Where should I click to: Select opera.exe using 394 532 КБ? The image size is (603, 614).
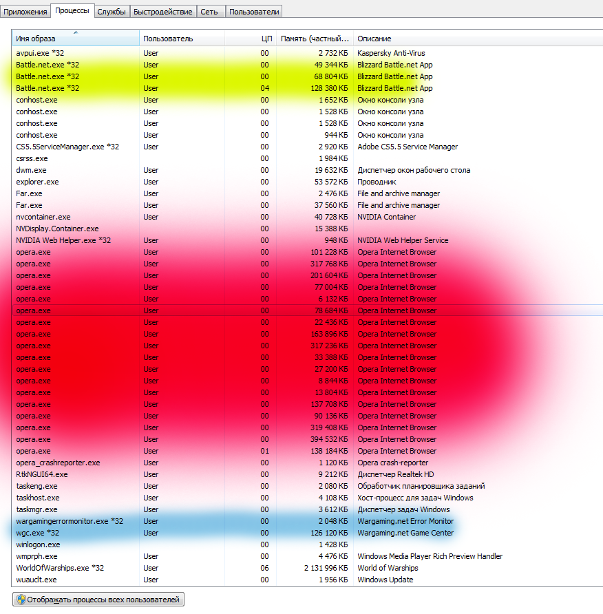tap(308, 439)
